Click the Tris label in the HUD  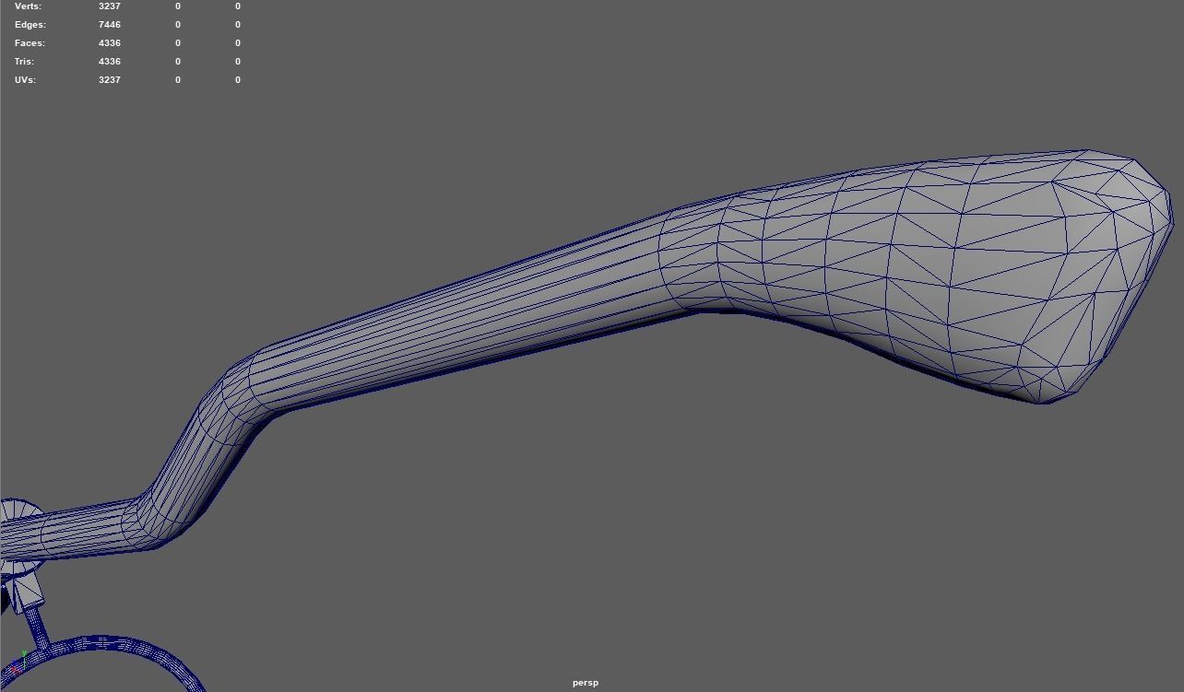coord(24,62)
